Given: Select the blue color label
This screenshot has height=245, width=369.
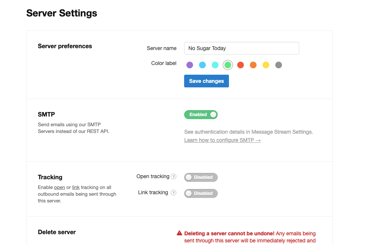Looking at the screenshot, I should coord(202,65).
